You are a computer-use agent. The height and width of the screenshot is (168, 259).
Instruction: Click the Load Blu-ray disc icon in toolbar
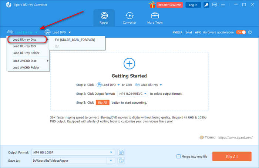click(x=10, y=32)
